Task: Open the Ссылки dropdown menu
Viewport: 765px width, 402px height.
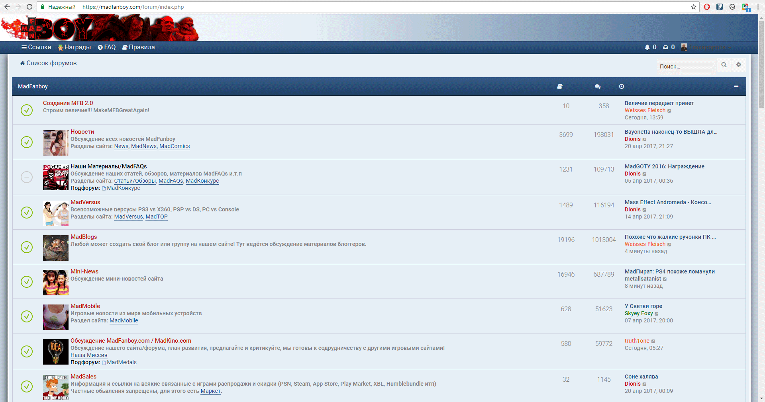Action: coord(36,47)
